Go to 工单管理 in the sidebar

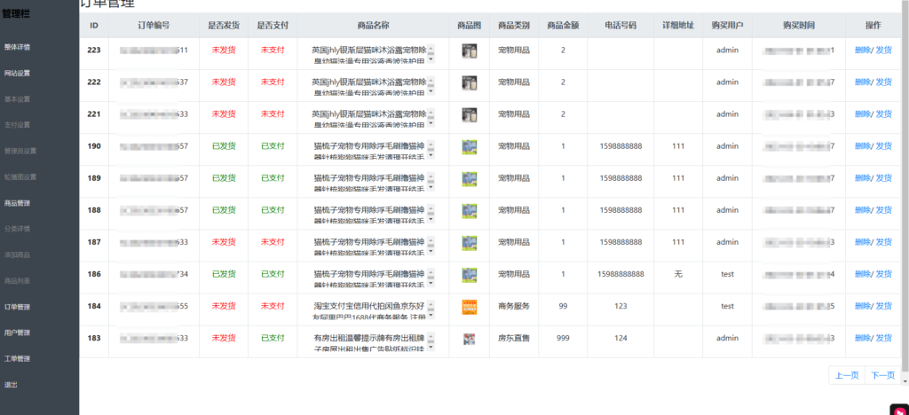point(18,359)
